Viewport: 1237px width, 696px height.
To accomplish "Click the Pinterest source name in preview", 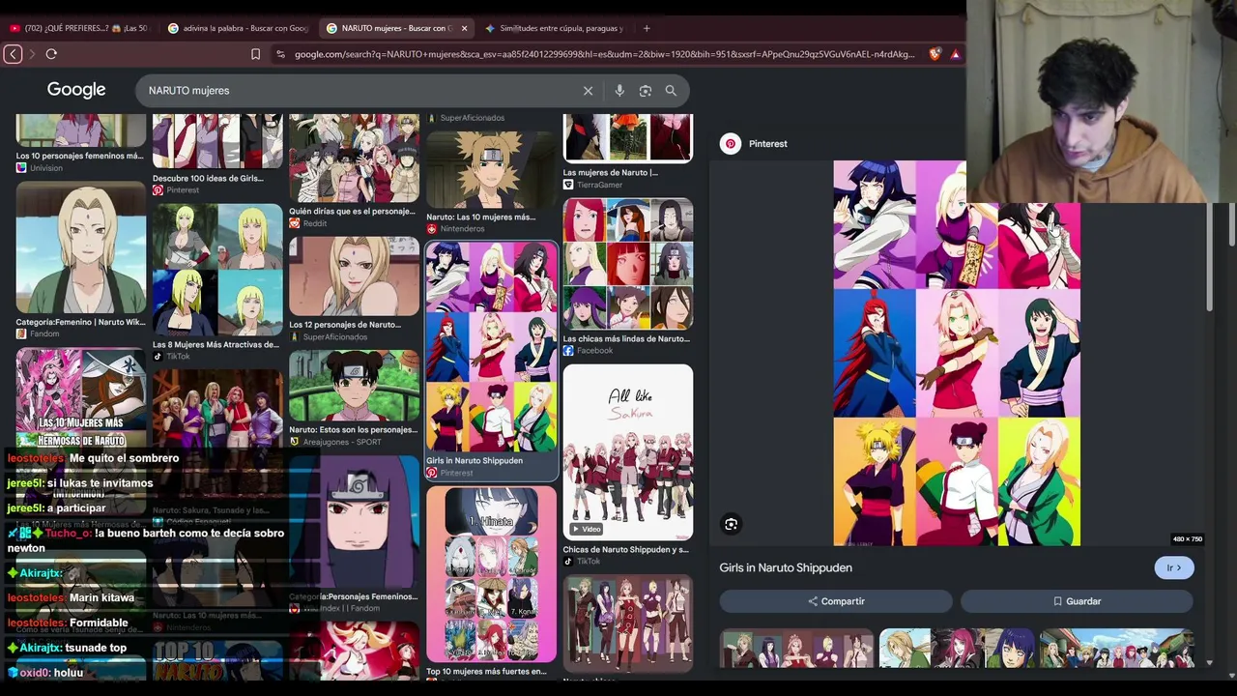I will (768, 144).
